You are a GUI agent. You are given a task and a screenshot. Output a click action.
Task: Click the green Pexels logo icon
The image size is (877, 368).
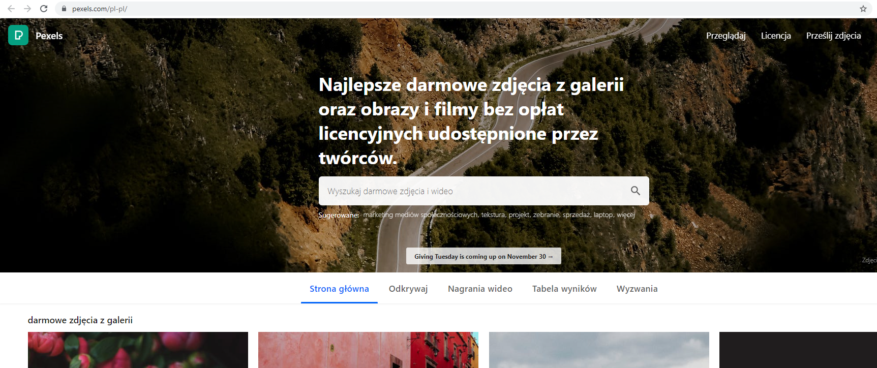(x=18, y=35)
